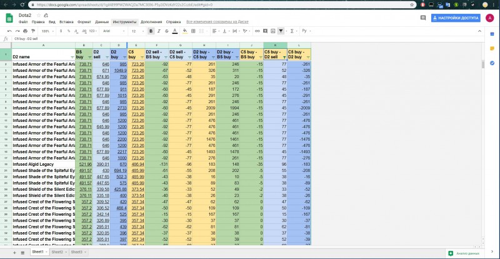Open the D2 name column filter dropdown

(72, 57)
